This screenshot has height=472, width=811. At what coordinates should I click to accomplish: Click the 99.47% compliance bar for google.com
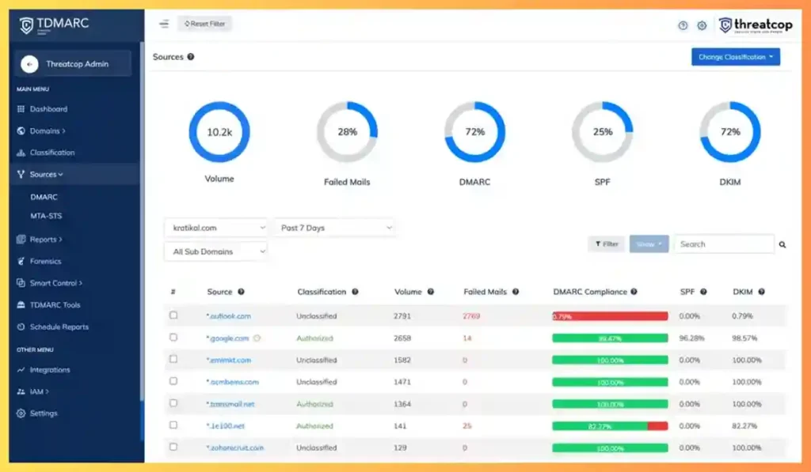610,338
